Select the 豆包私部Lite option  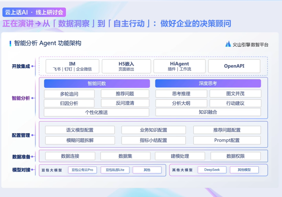click(115, 170)
